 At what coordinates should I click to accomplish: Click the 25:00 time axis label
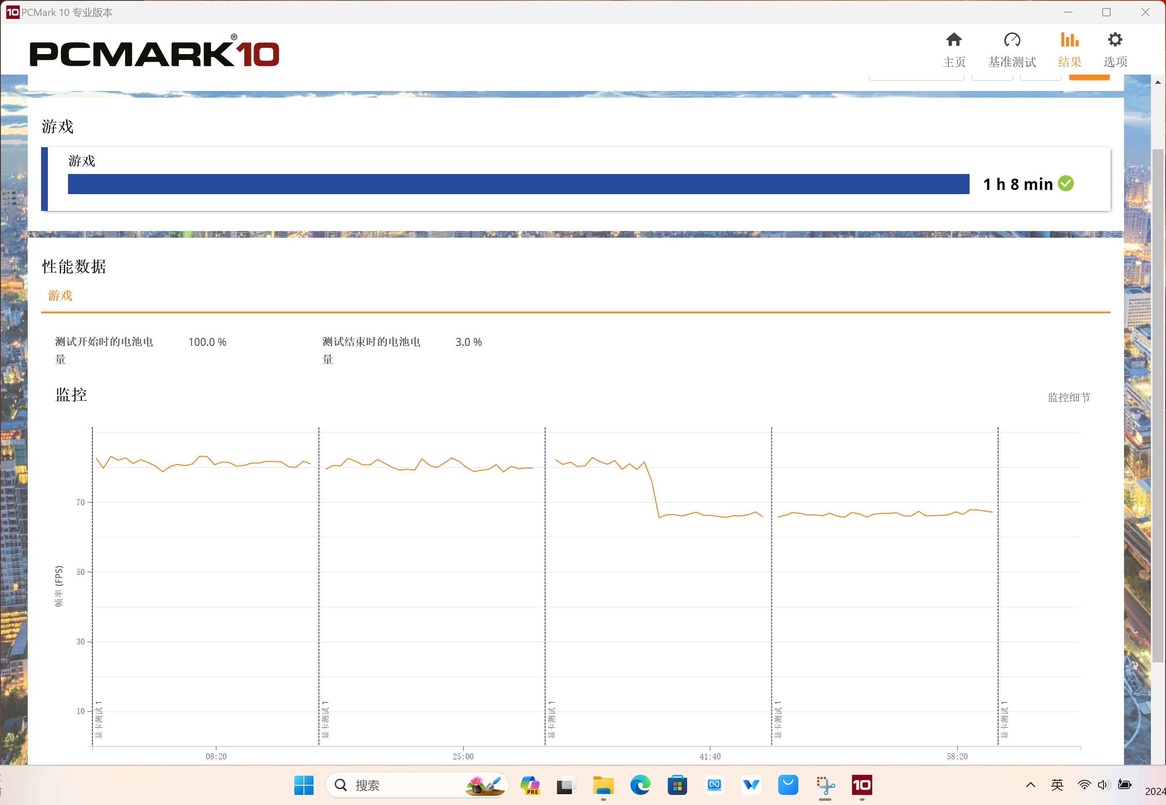pyautogui.click(x=463, y=756)
